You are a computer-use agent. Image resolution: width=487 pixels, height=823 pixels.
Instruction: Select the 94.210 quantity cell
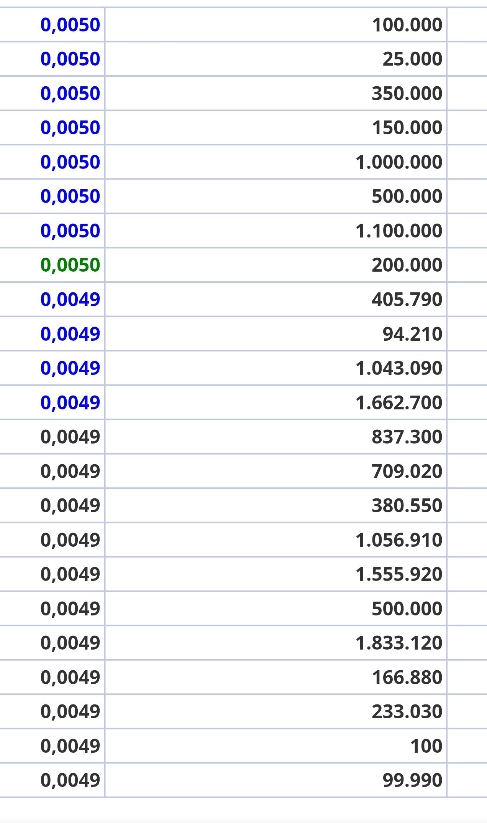pyautogui.click(x=276, y=333)
